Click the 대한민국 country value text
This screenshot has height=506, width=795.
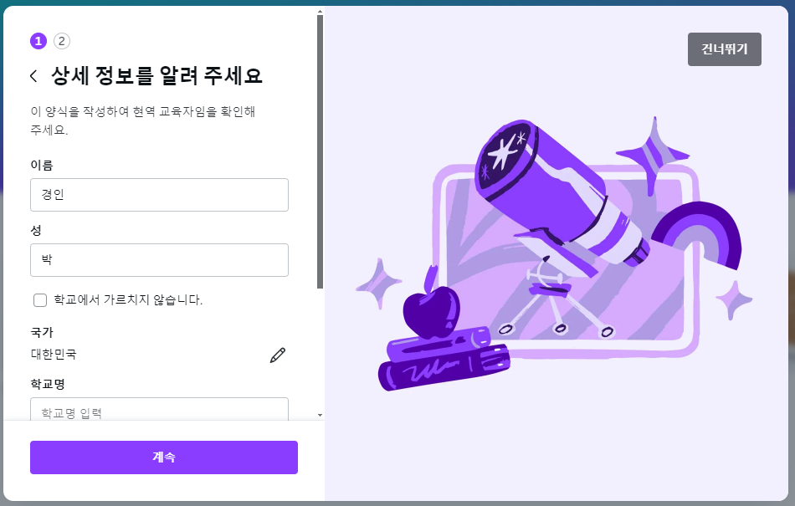pos(54,354)
